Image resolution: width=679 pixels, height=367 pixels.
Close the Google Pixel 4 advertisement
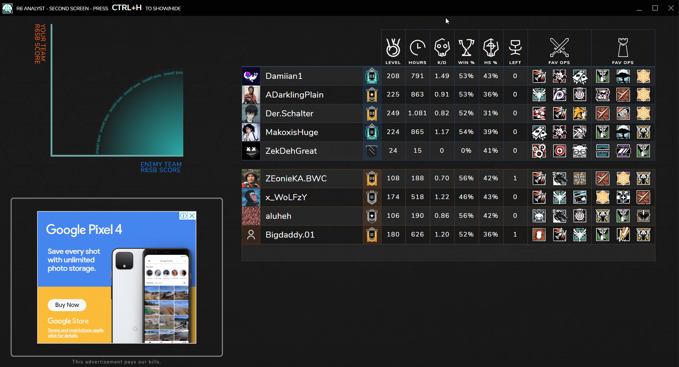[x=192, y=216]
